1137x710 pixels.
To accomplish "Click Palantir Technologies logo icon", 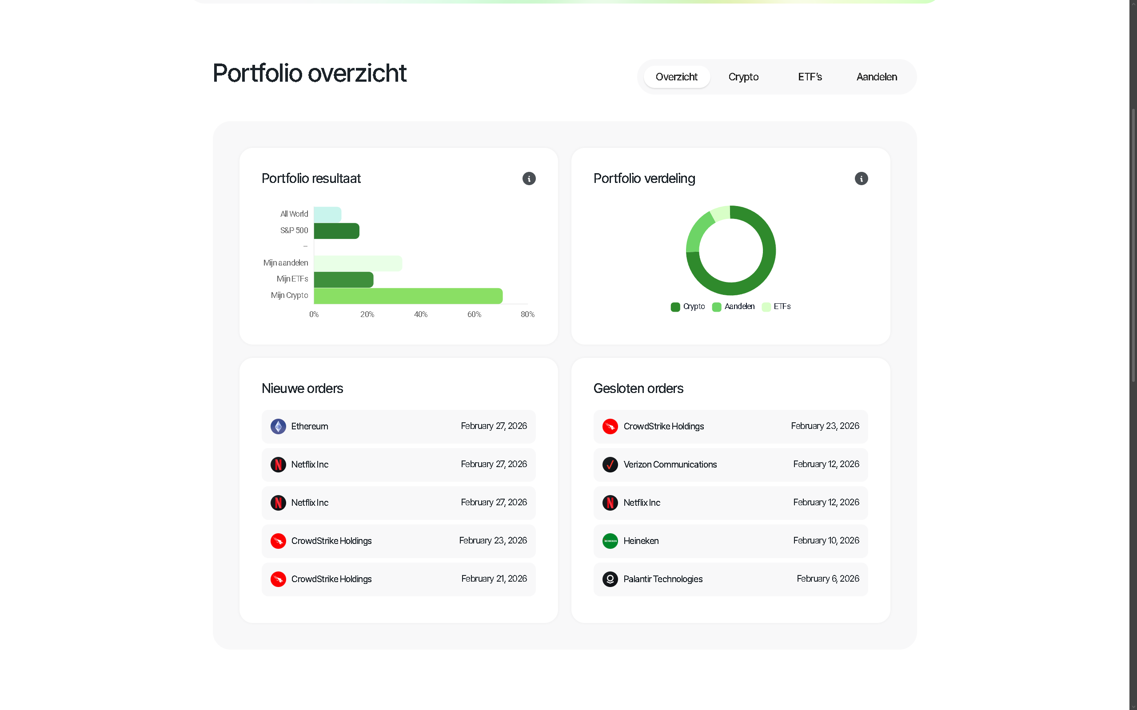I will [x=610, y=579].
